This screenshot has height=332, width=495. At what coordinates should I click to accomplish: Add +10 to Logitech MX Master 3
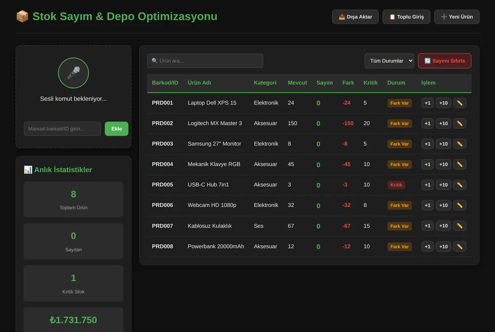(443, 123)
